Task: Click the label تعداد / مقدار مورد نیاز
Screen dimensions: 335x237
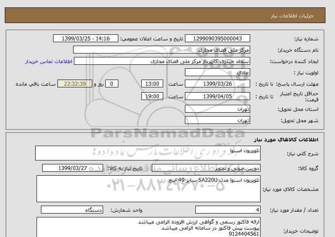Action: click(294, 210)
